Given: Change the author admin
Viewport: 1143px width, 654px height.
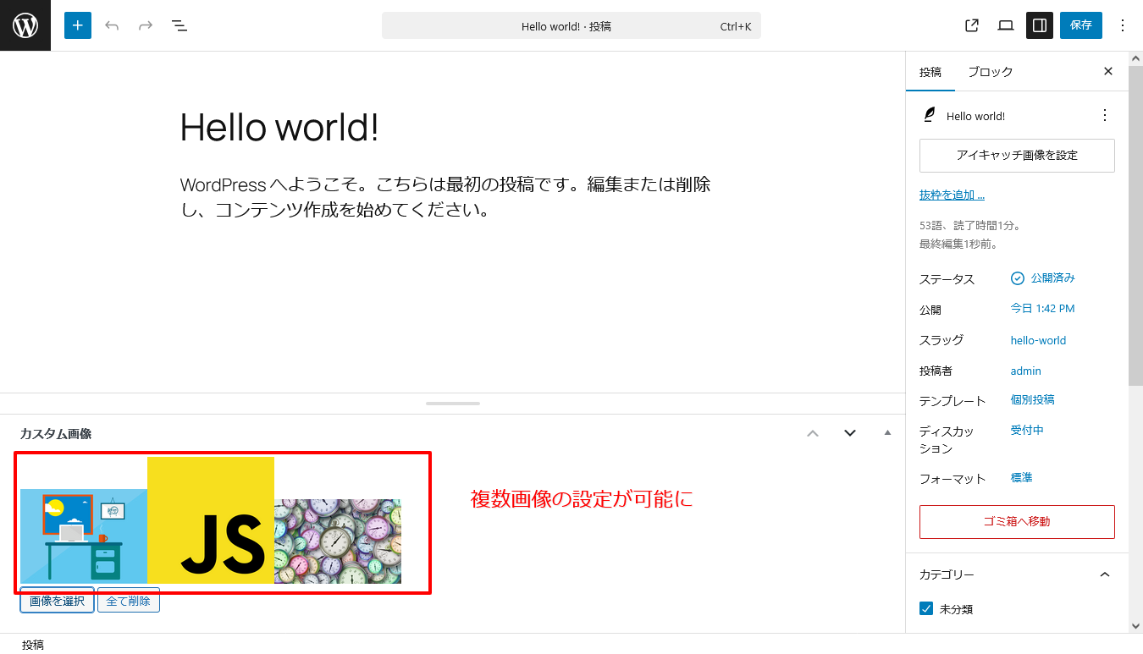Looking at the screenshot, I should tap(1026, 371).
